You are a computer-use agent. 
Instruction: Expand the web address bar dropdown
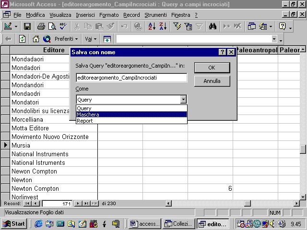274,39
